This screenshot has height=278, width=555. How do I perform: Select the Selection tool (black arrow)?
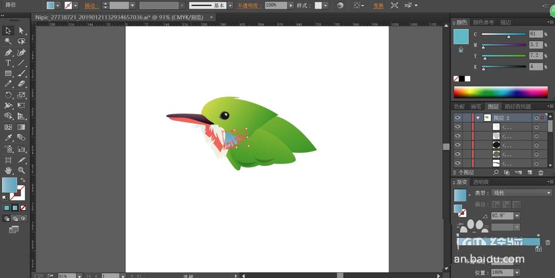pyautogui.click(x=8, y=31)
